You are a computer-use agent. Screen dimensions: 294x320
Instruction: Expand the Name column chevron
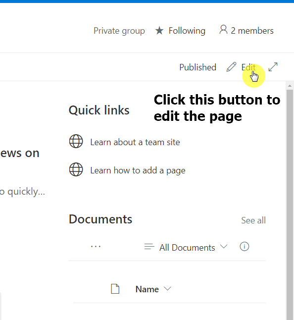(x=167, y=289)
